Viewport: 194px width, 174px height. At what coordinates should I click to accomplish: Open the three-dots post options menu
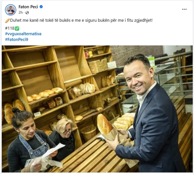pos(184,9)
